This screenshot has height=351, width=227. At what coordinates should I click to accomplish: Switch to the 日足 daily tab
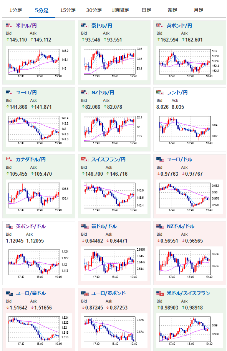pyautogui.click(x=146, y=10)
